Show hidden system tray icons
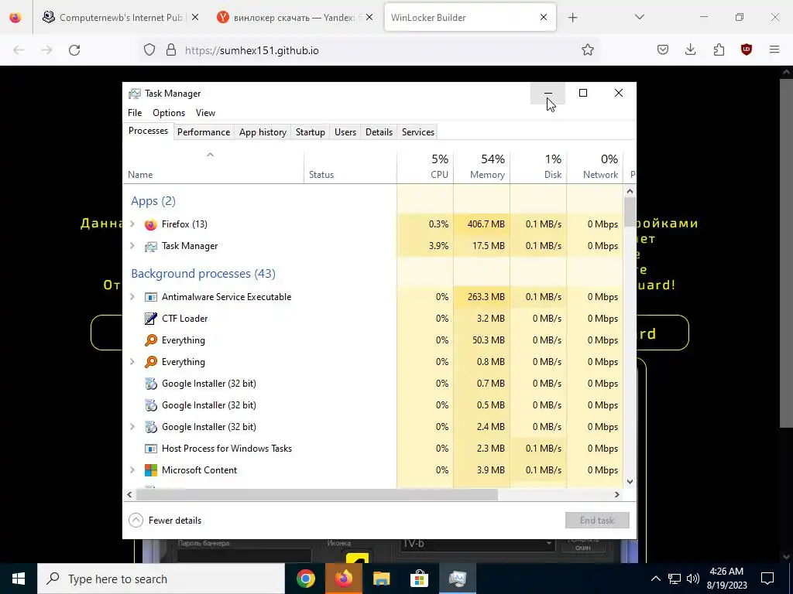Viewport: 793px width, 594px height. click(655, 579)
